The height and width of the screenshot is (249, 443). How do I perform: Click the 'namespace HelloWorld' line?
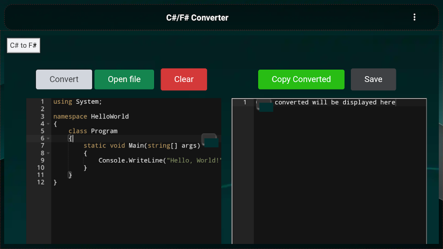pos(91,116)
